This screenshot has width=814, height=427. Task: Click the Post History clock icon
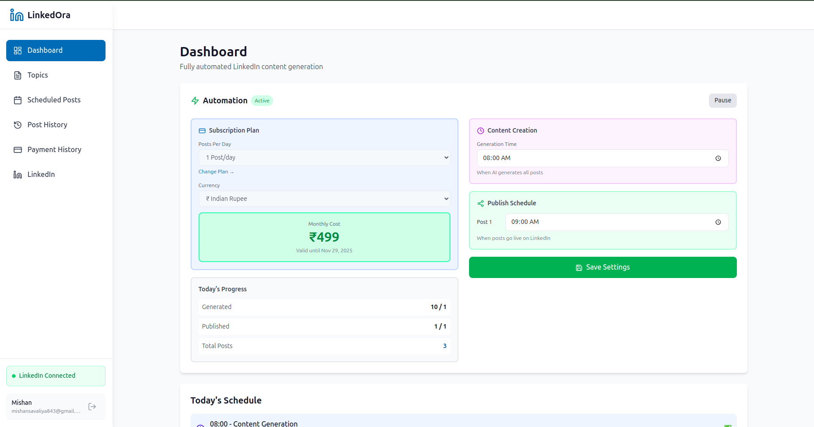[17, 125]
